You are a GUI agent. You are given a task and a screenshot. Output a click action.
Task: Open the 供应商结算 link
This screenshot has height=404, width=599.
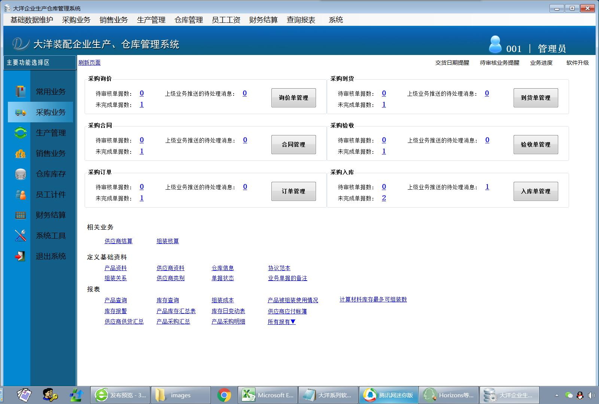tap(118, 241)
